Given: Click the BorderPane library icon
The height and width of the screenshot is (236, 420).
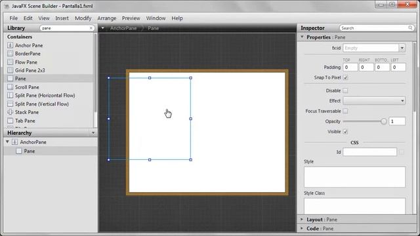Looking at the screenshot, I should pyautogui.click(x=10, y=54).
